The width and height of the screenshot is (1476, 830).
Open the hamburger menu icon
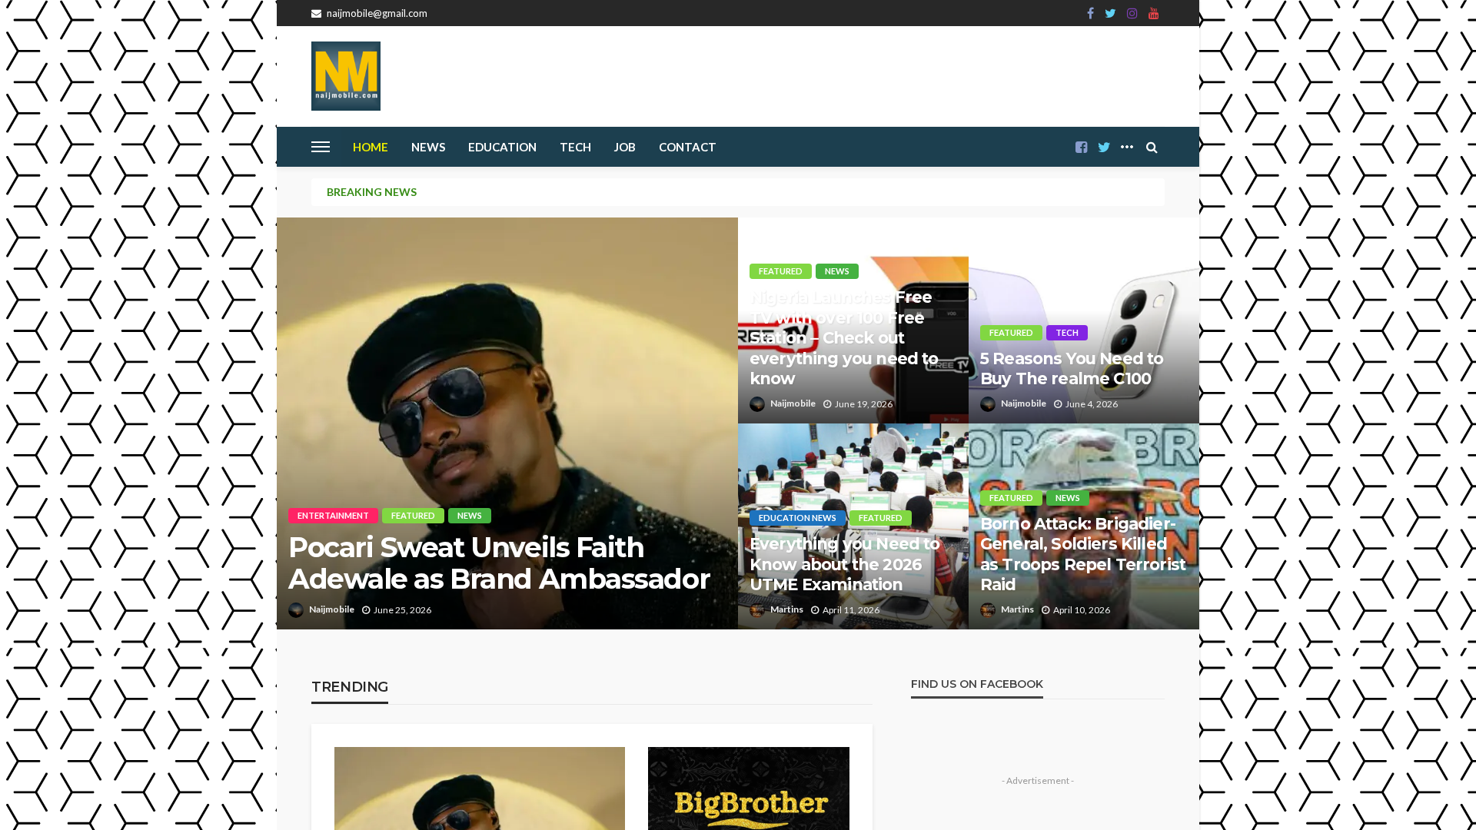click(x=321, y=147)
